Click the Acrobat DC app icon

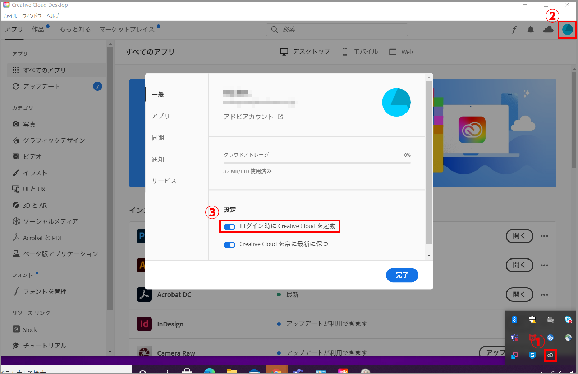pyautogui.click(x=144, y=294)
